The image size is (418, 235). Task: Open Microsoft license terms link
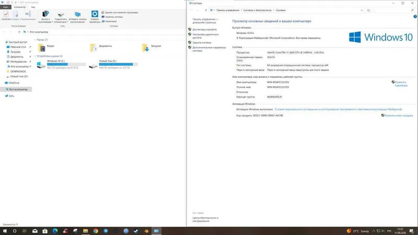(x=338, y=109)
